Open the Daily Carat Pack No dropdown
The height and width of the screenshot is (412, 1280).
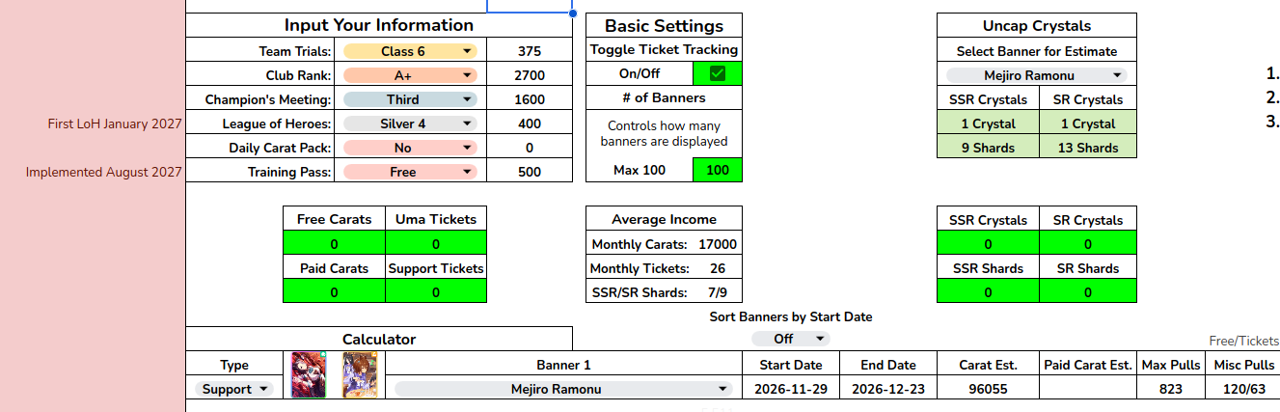[x=410, y=148]
